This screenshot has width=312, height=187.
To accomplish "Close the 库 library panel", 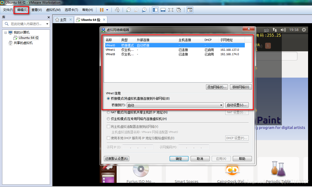I will 48,17.
